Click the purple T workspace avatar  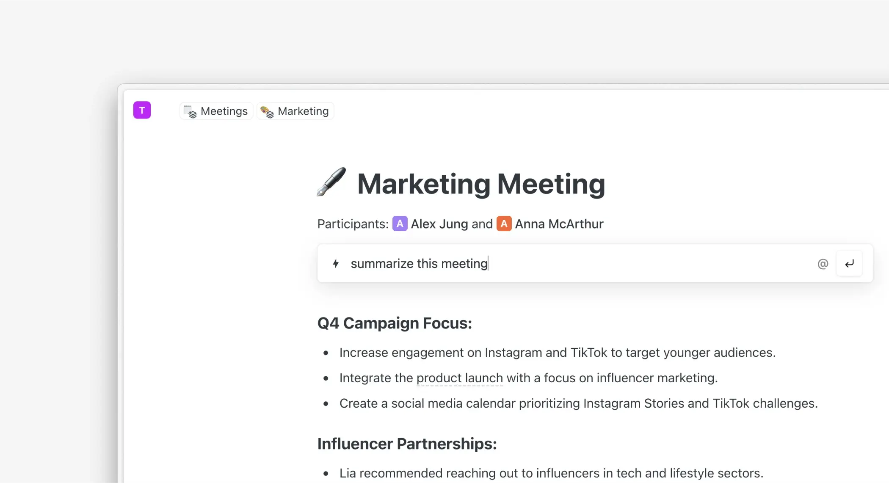142,110
